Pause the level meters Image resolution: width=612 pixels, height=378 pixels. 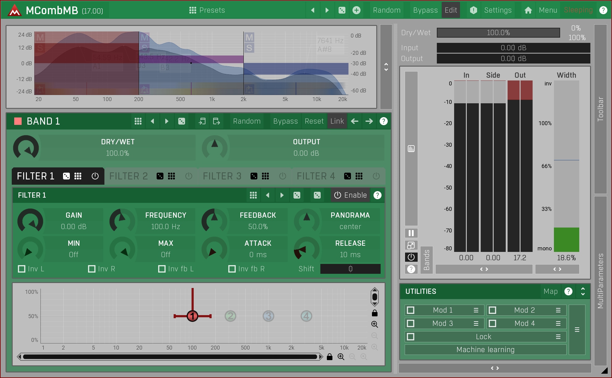[x=411, y=233]
